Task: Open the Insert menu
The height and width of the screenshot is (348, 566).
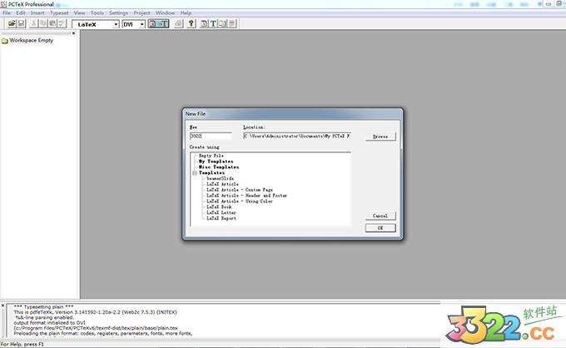Action: [x=37, y=13]
